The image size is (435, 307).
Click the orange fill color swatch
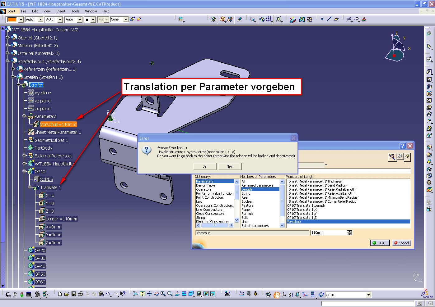[x=12, y=20]
